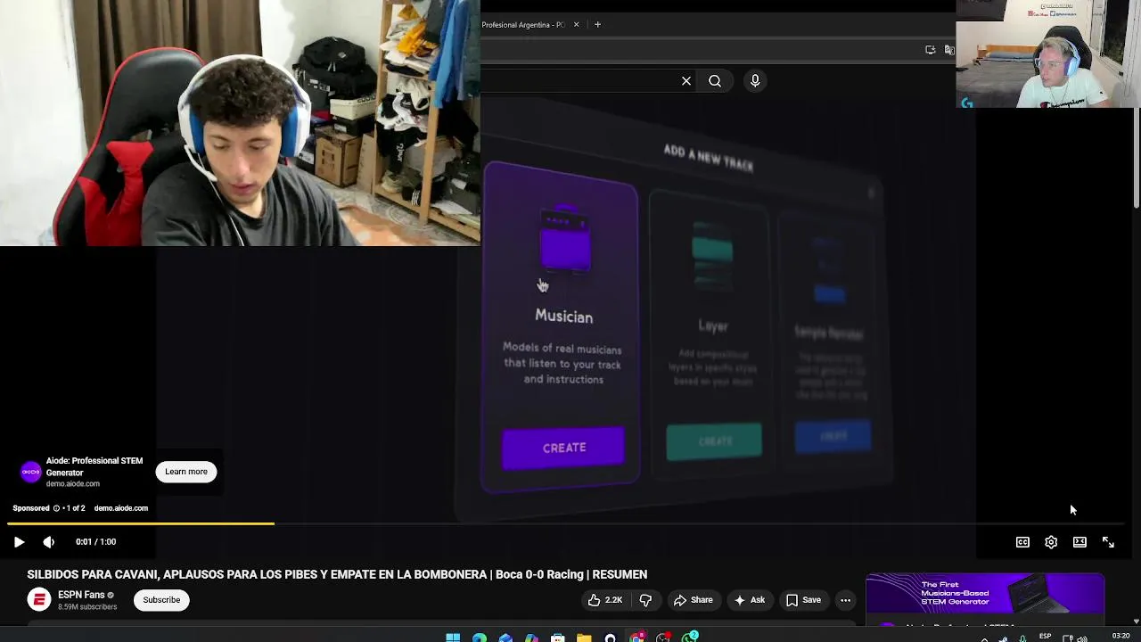1141x642 pixels.
Task: Click the taskbar volume speaker icon
Action: tap(1081, 638)
